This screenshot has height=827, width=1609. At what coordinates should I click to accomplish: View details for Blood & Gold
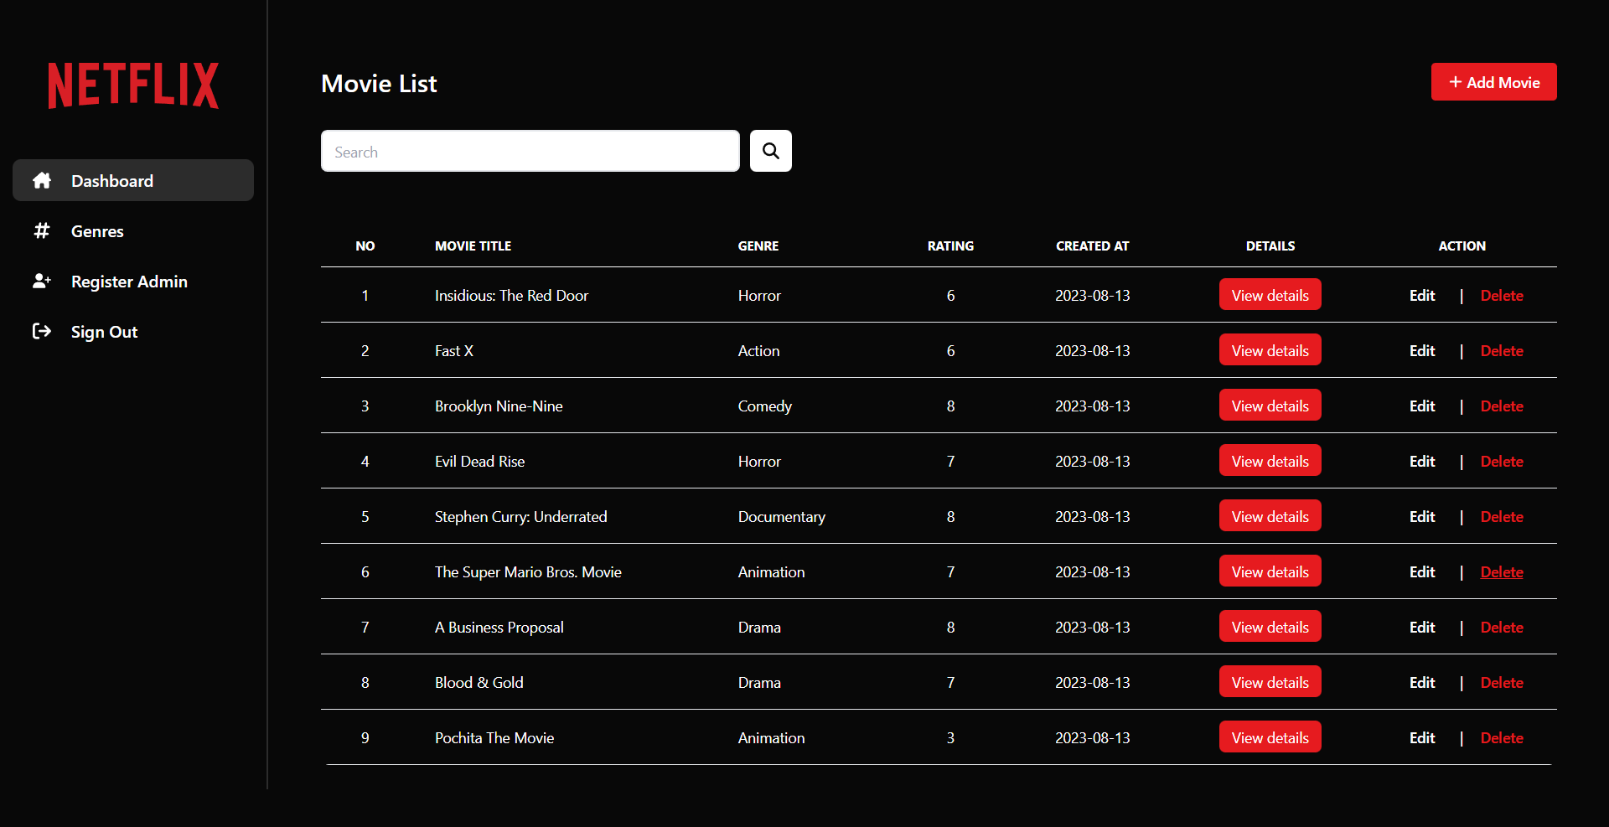pyautogui.click(x=1270, y=682)
